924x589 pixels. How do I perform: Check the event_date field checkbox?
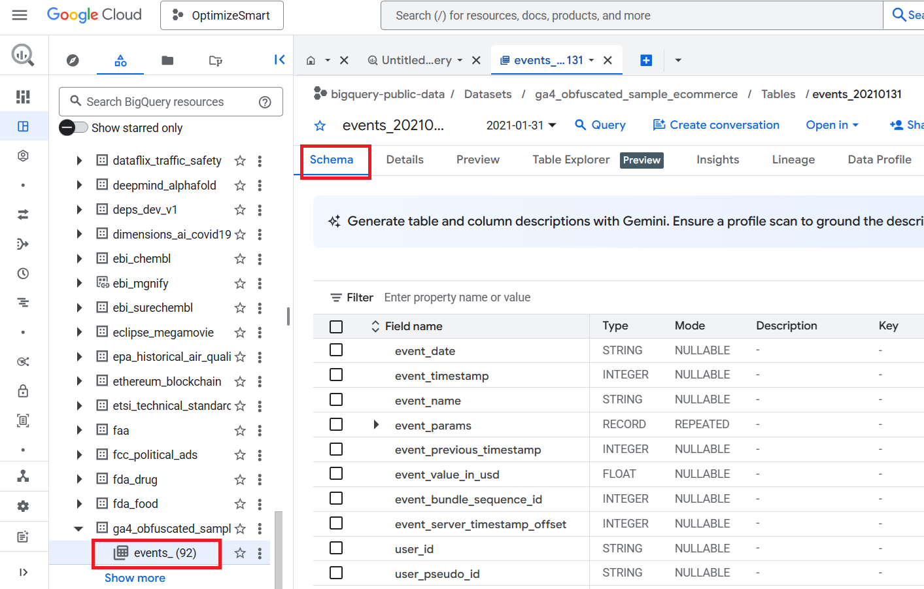(336, 350)
